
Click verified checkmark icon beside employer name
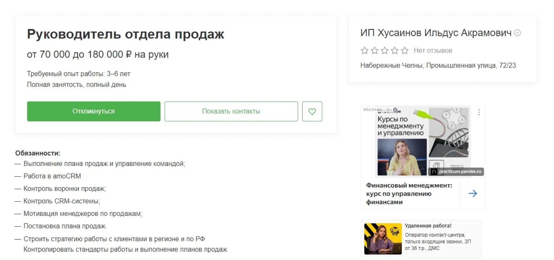click(x=517, y=33)
